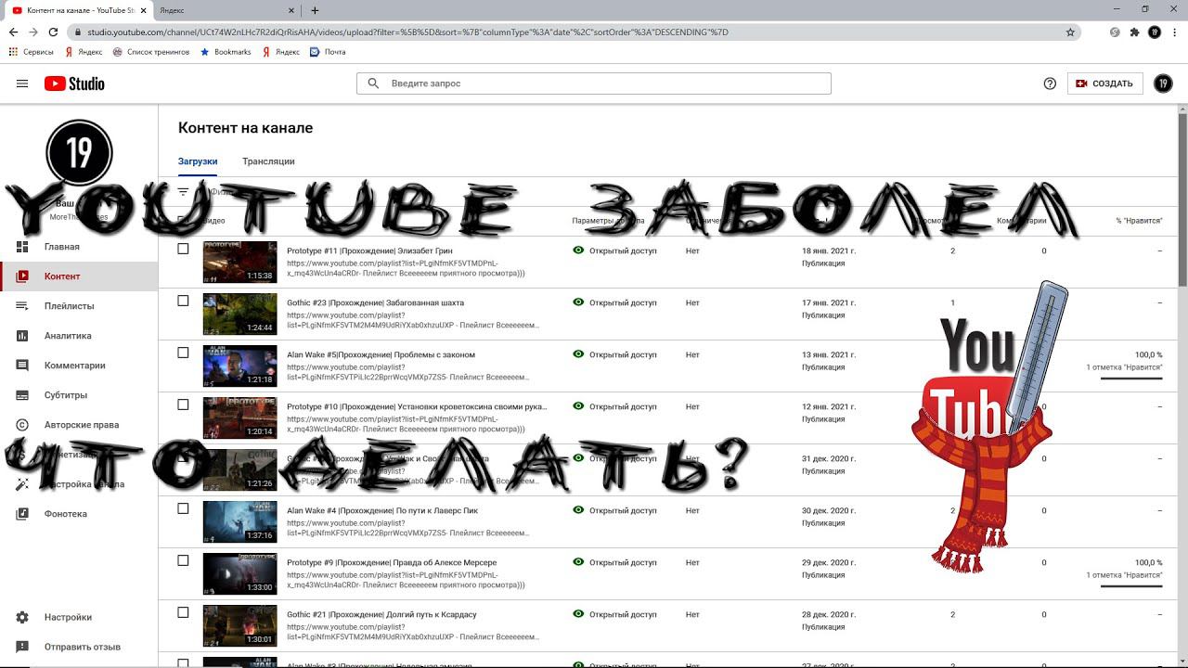
Task: Open the Prototype #11 video thumbnail
Action: coord(239,263)
